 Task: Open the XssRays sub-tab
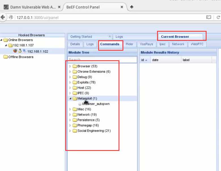pyautogui.click(x=147, y=44)
